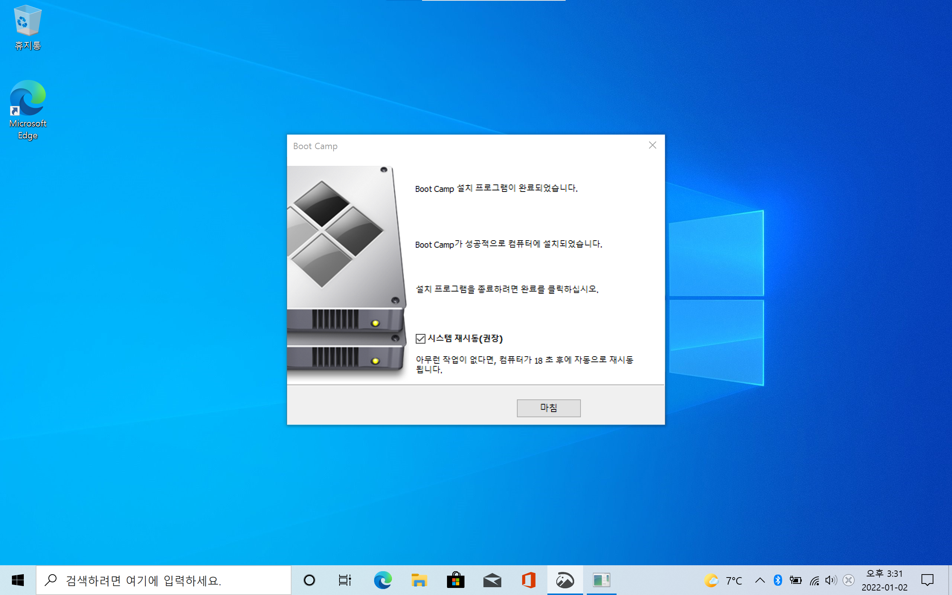Open the notification Action Center
Viewport: 952px width, 595px height.
coord(927,580)
